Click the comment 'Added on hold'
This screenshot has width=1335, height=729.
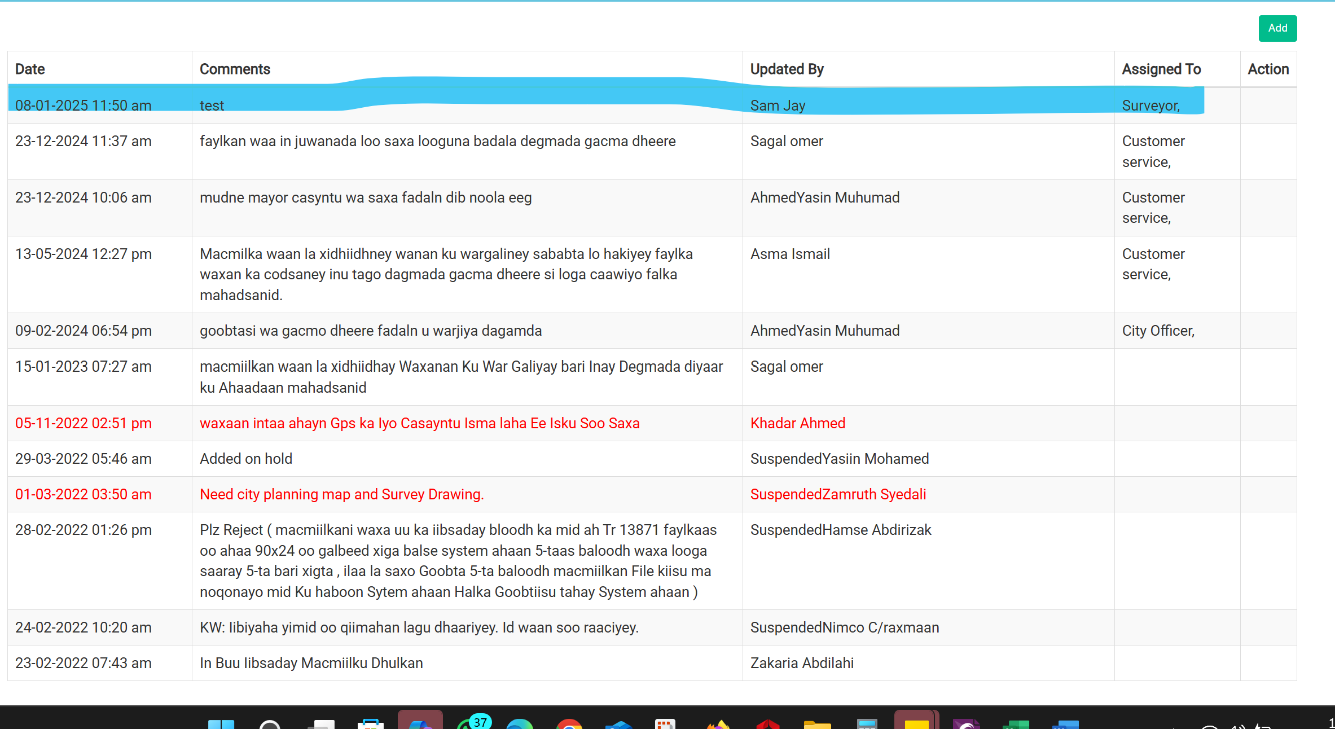point(246,459)
